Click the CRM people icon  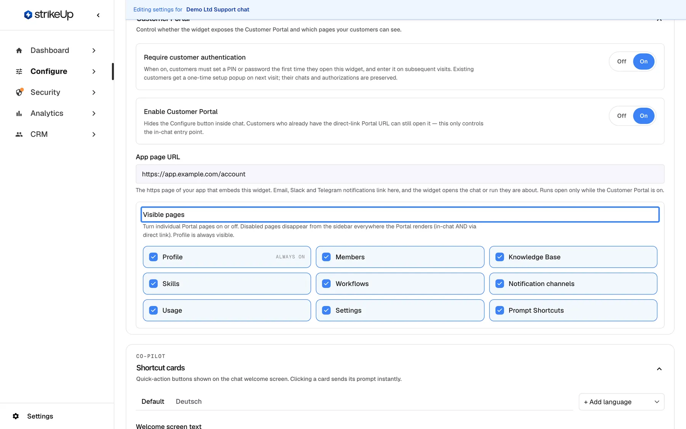[19, 134]
